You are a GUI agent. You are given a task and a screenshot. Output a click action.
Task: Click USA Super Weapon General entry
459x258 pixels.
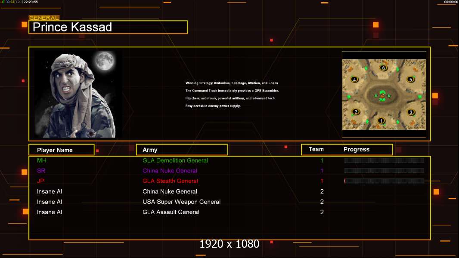(x=182, y=202)
